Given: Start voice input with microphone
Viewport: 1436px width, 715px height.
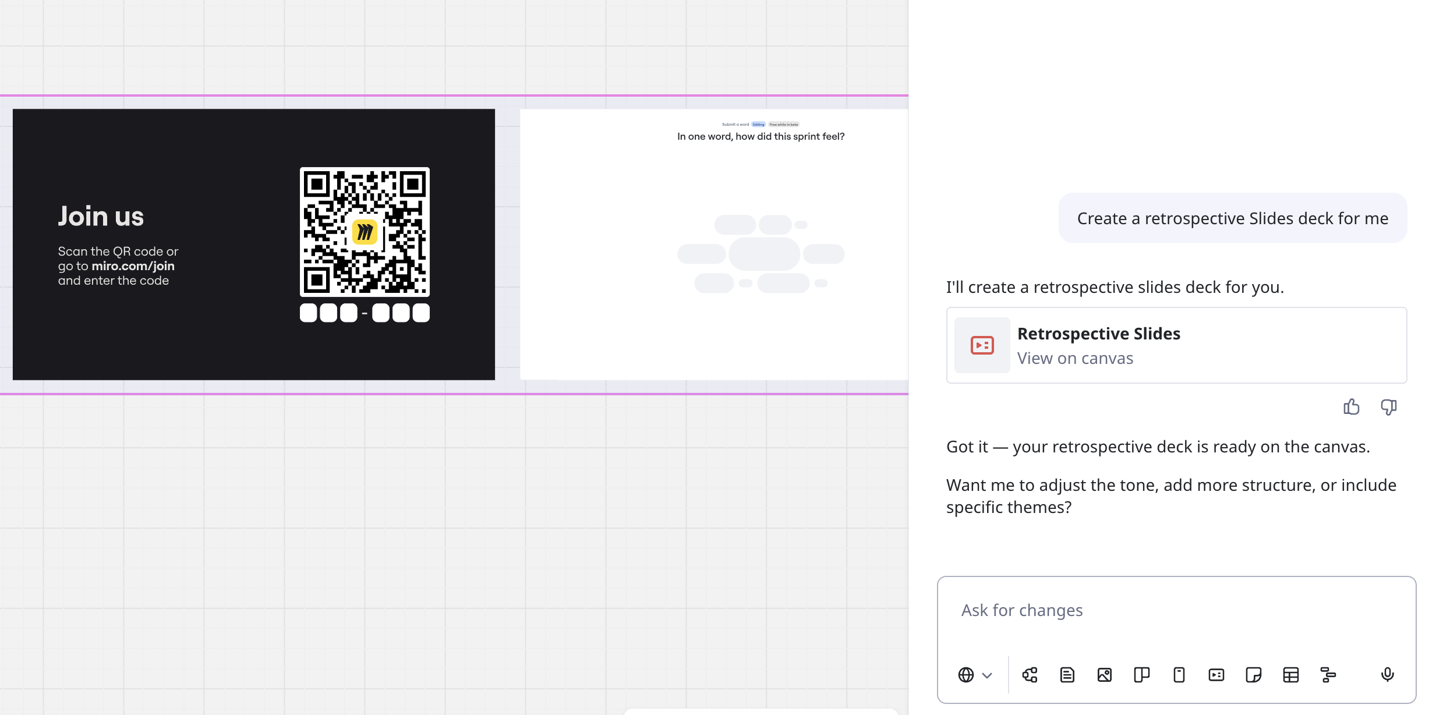Looking at the screenshot, I should (x=1387, y=674).
